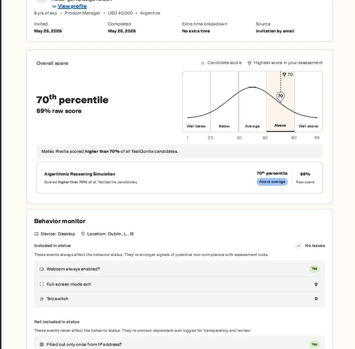This screenshot has height=349, width=355.
Task: Open the View profile link
Action: coord(72,6)
